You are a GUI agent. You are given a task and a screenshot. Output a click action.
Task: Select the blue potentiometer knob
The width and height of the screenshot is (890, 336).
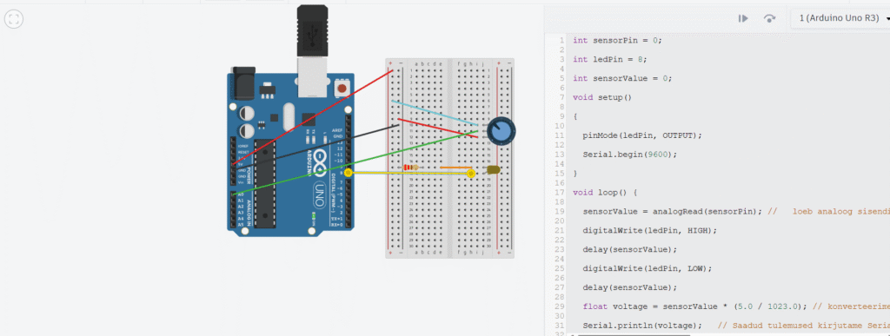coord(502,131)
